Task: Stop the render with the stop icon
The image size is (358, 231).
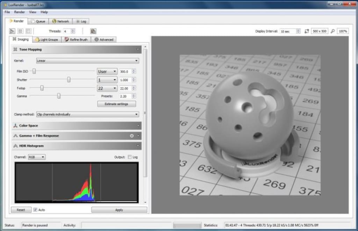Action: tap(28, 31)
